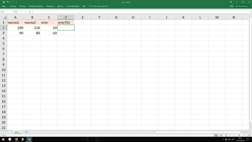252x142 pixels.
Task: Expand the Name Box dropdown arrow
Action: (12, 12)
